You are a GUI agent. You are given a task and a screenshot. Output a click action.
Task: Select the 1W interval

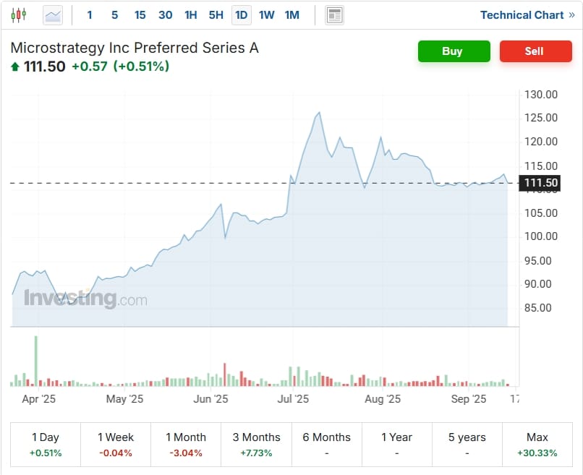pos(267,15)
